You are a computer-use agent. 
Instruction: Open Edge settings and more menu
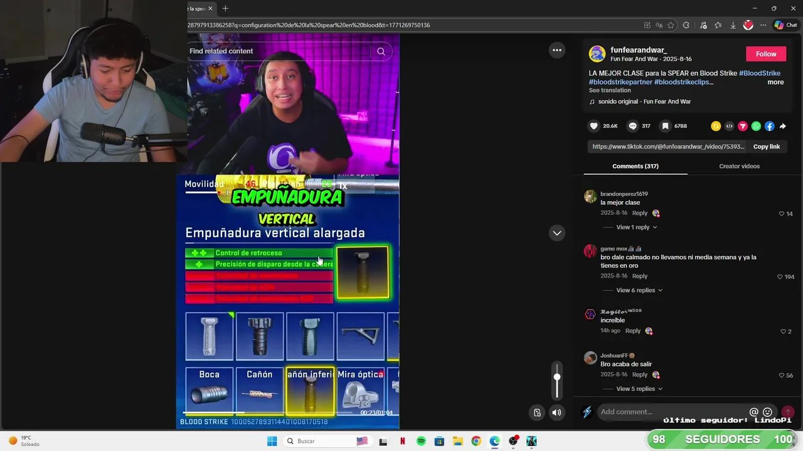pyautogui.click(x=763, y=25)
